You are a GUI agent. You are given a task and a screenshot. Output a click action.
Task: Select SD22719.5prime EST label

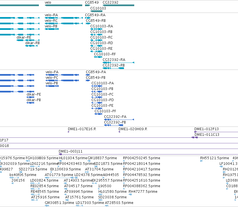pyautogui.click(x=33, y=169)
